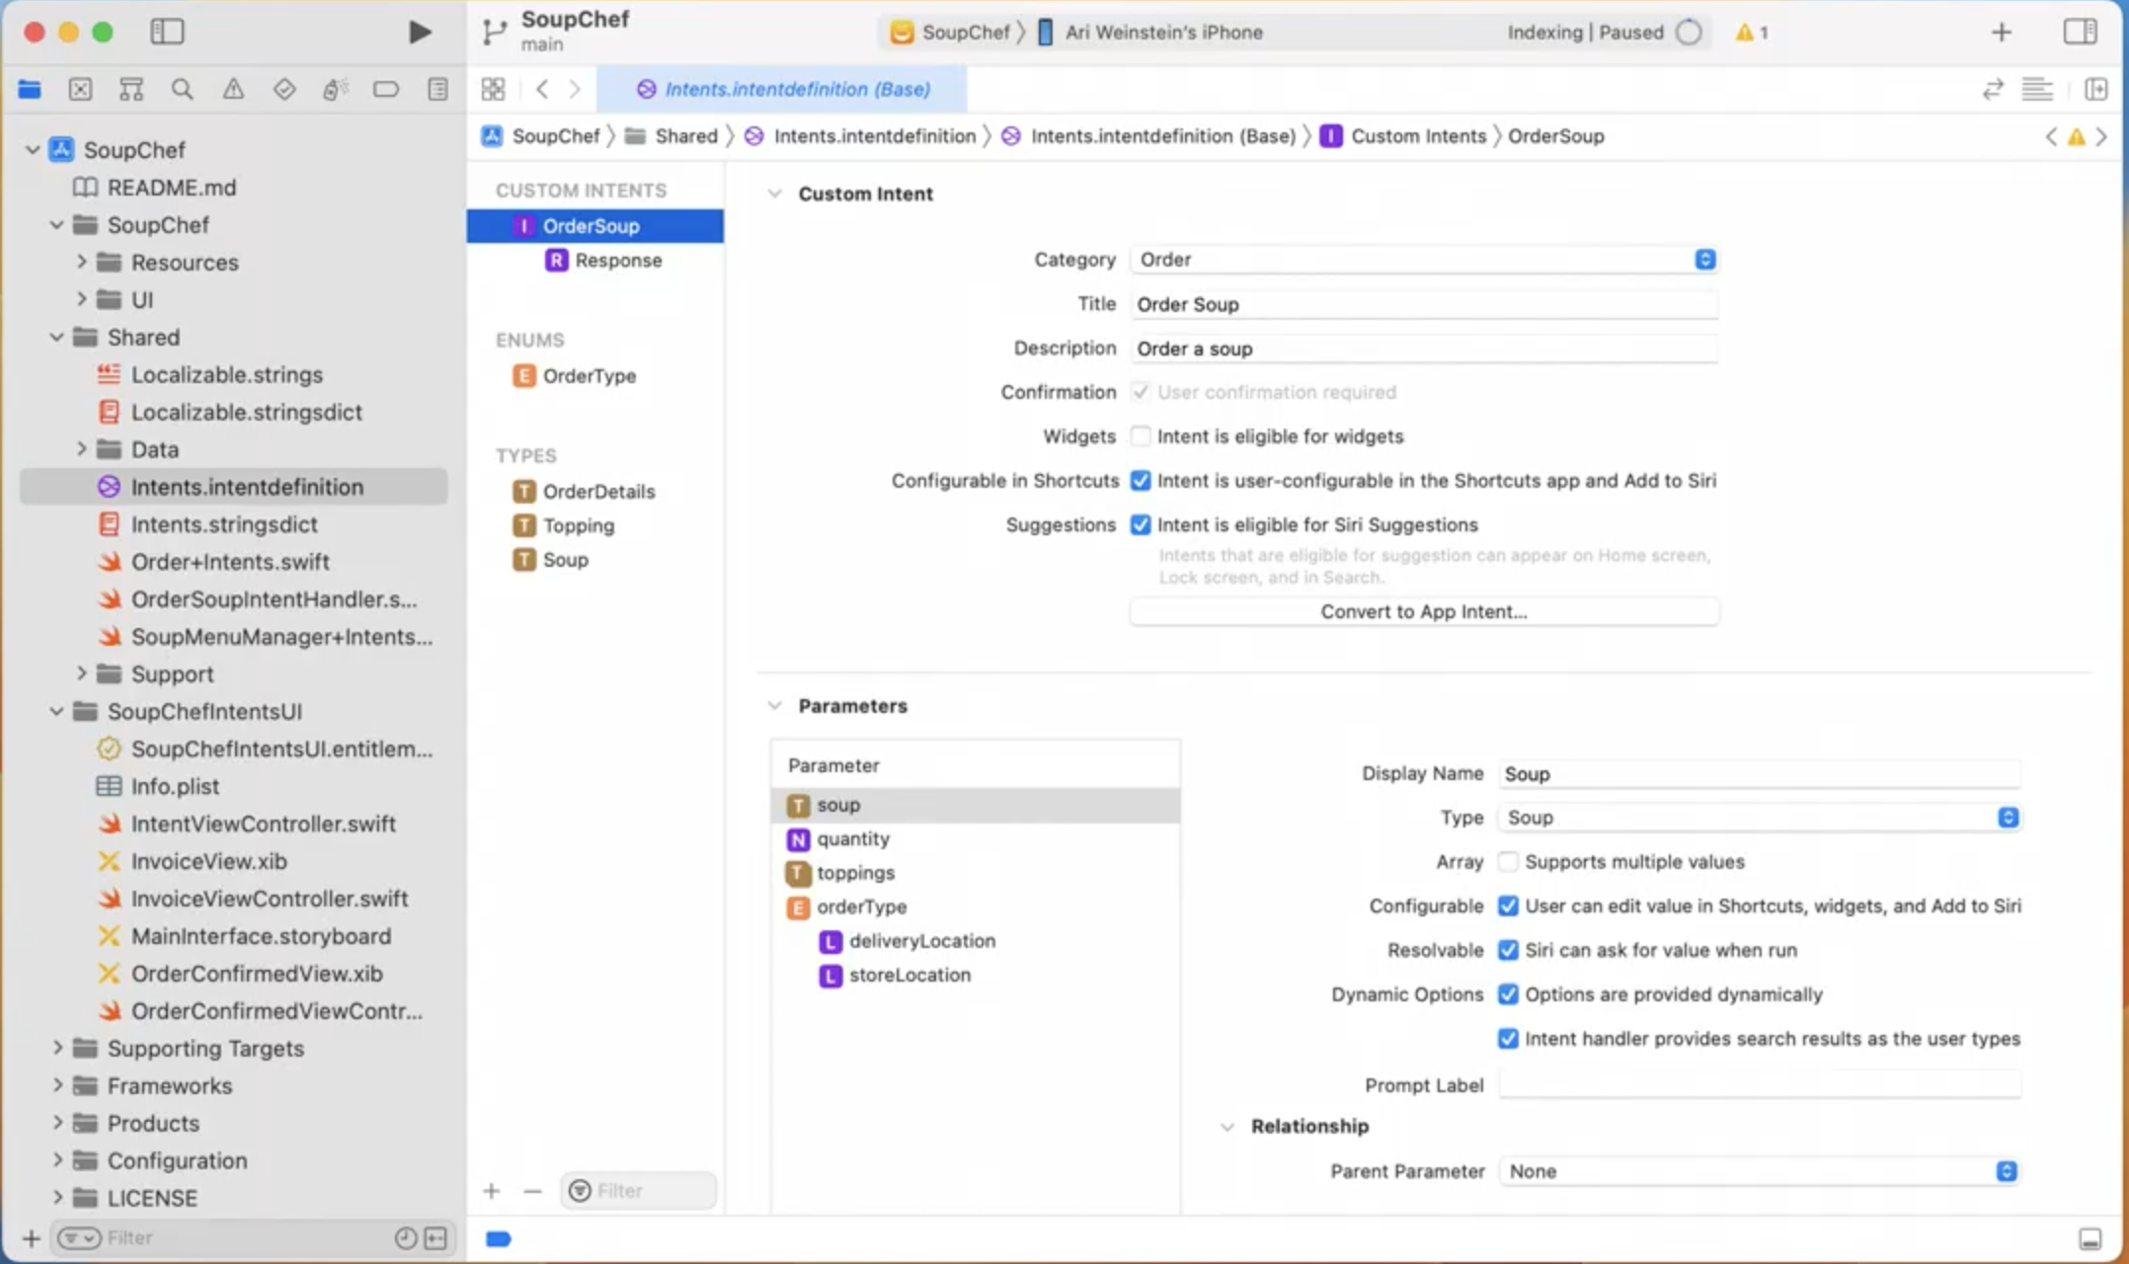Open the Category Order dropdown
The image size is (2129, 1264).
coord(1424,260)
